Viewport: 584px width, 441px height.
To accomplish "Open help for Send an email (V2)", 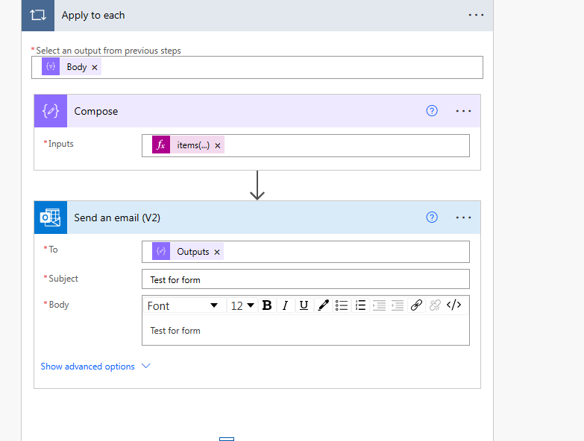I will [432, 218].
